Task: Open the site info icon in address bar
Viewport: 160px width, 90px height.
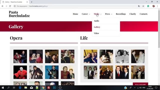Action: coord(15,6)
